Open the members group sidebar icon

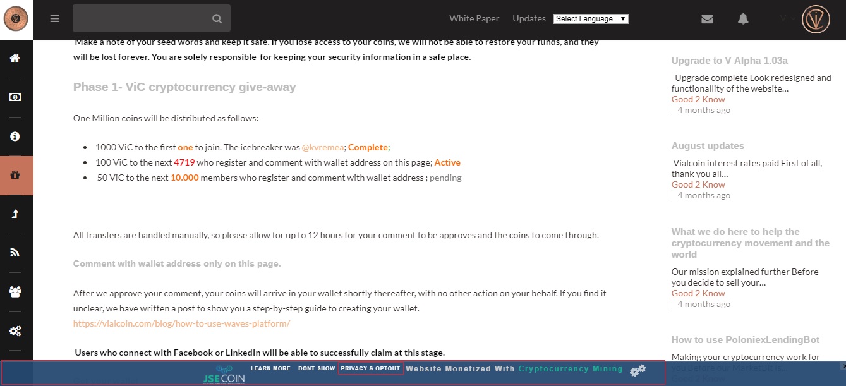15,292
